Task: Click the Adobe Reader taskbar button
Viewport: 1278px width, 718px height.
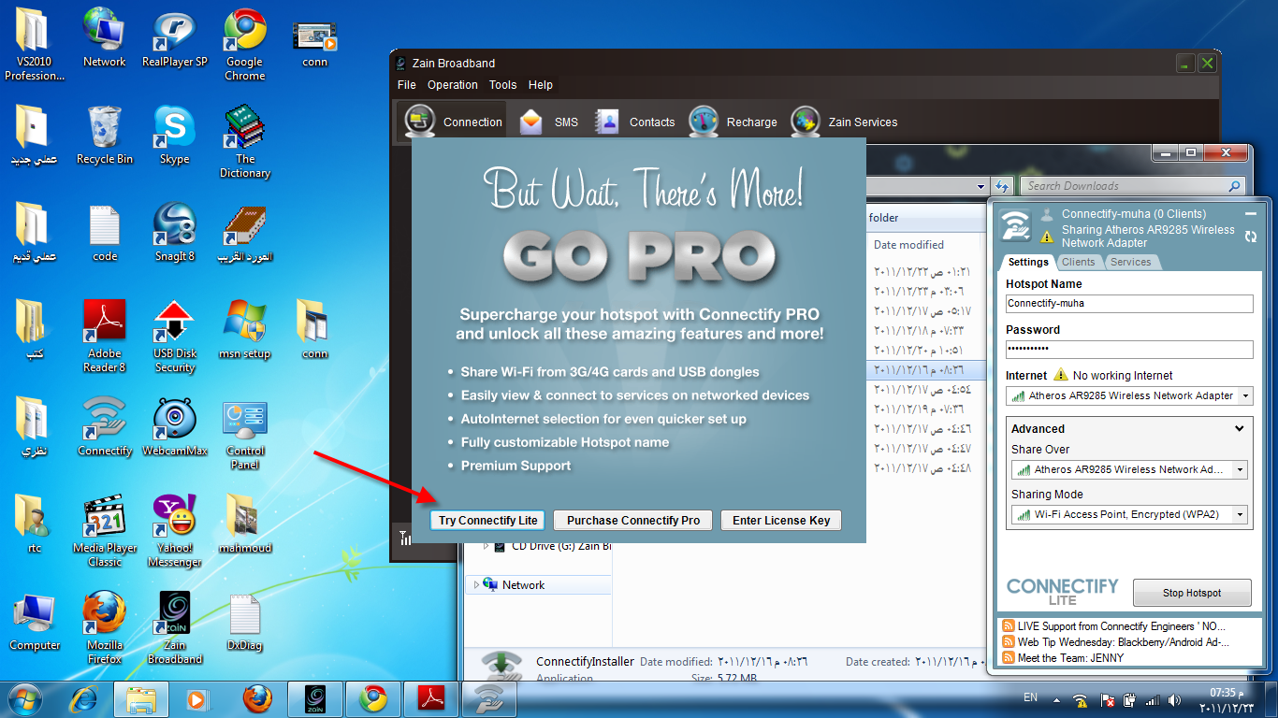Action: 431,699
